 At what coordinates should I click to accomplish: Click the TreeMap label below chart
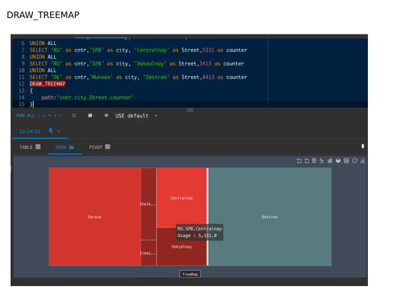(190, 274)
